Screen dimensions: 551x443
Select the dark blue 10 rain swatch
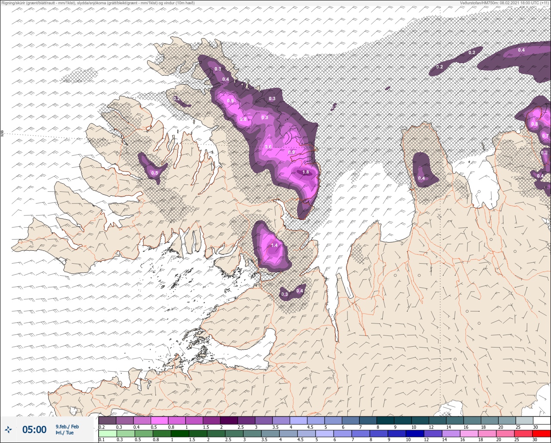[x=415, y=433]
